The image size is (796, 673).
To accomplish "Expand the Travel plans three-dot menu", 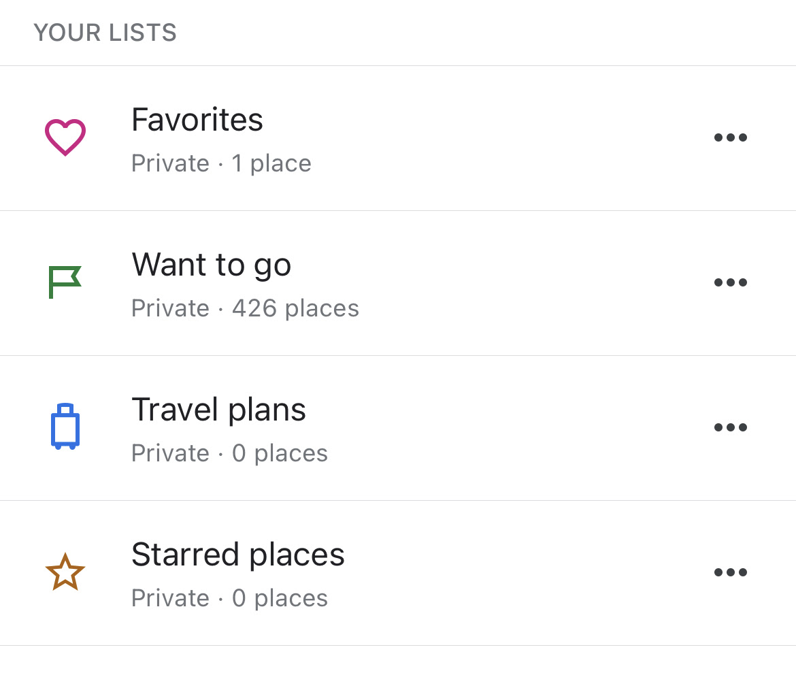I will (731, 427).
